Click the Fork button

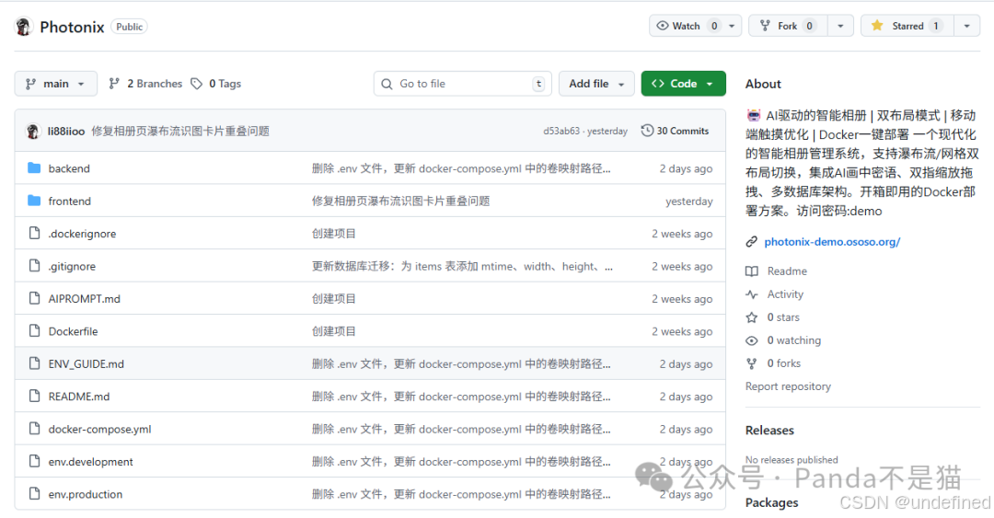(788, 26)
